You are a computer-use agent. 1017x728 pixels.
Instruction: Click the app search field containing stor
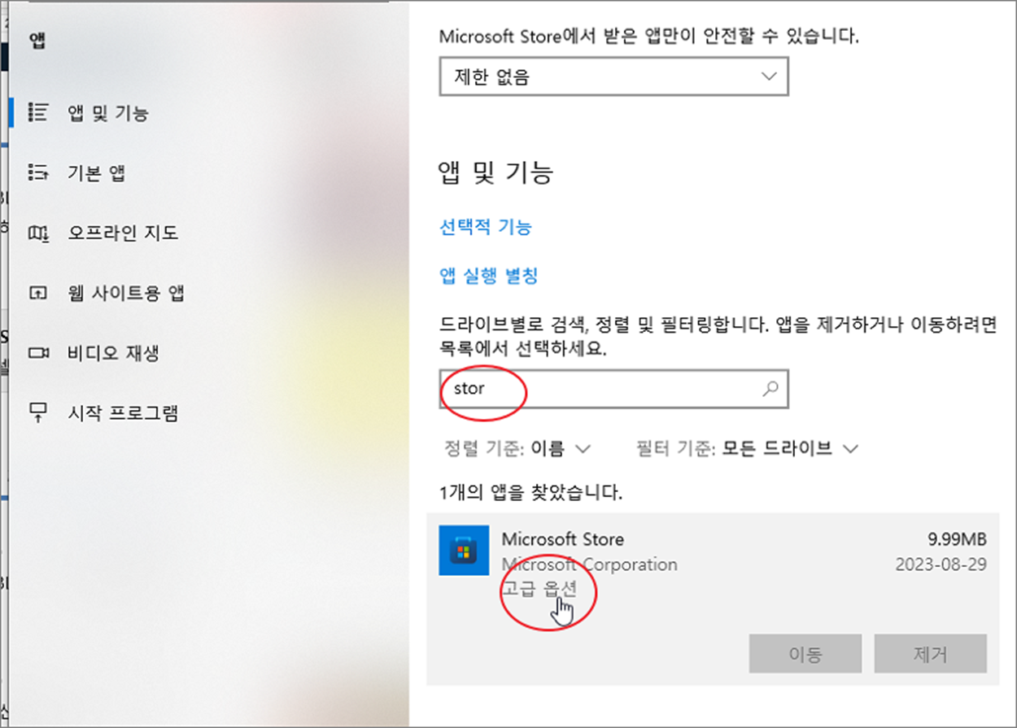[613, 389]
